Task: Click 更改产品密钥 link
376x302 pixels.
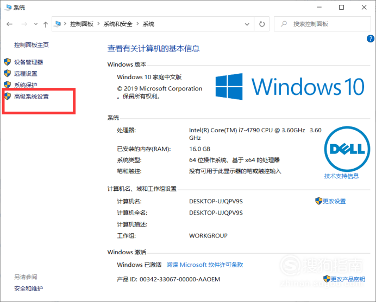Action: click(348, 279)
